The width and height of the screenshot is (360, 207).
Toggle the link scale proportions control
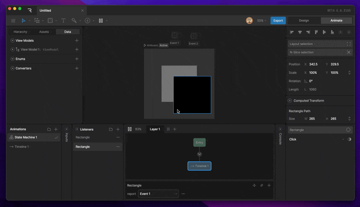tap(349, 73)
